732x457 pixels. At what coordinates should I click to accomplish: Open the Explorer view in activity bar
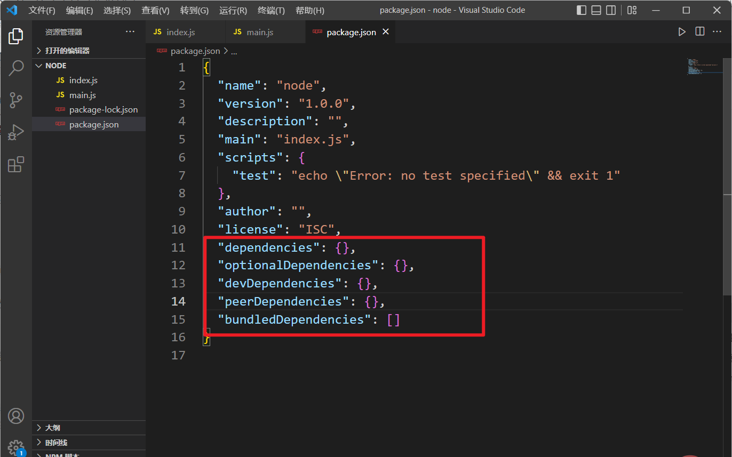click(16, 36)
